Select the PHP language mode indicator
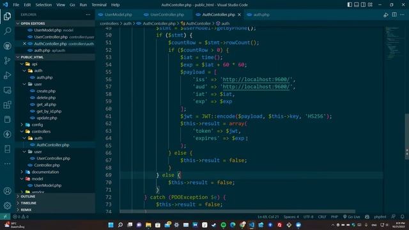409x230 pixels. coord(334,217)
